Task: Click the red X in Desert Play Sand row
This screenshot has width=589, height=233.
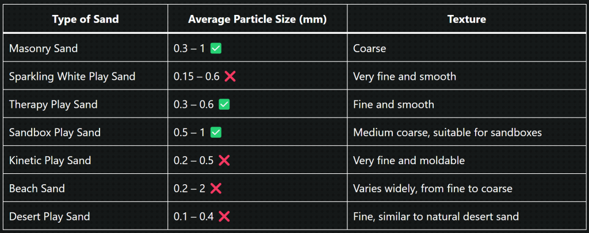Action: point(224,216)
